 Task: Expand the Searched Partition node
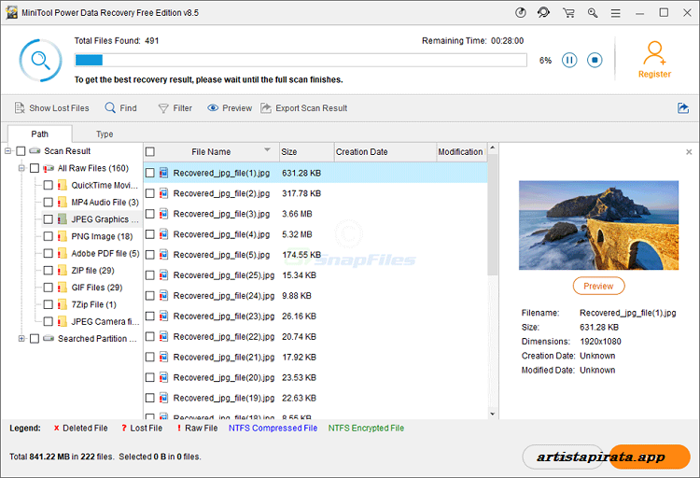(21, 339)
